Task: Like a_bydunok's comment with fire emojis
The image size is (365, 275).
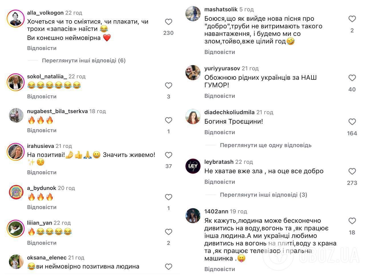Action: point(169,197)
